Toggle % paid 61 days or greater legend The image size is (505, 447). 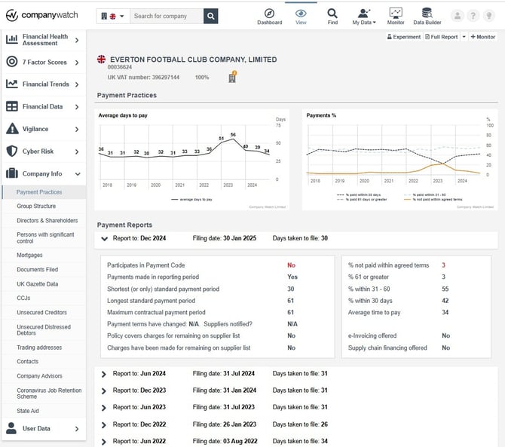(x=362, y=199)
